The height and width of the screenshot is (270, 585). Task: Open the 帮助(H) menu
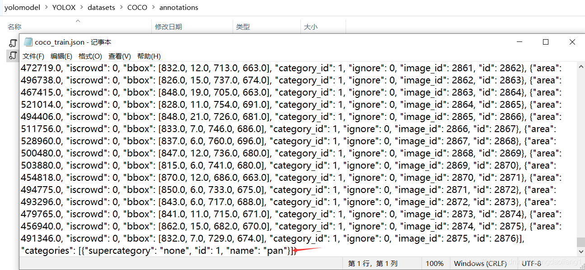pos(149,56)
